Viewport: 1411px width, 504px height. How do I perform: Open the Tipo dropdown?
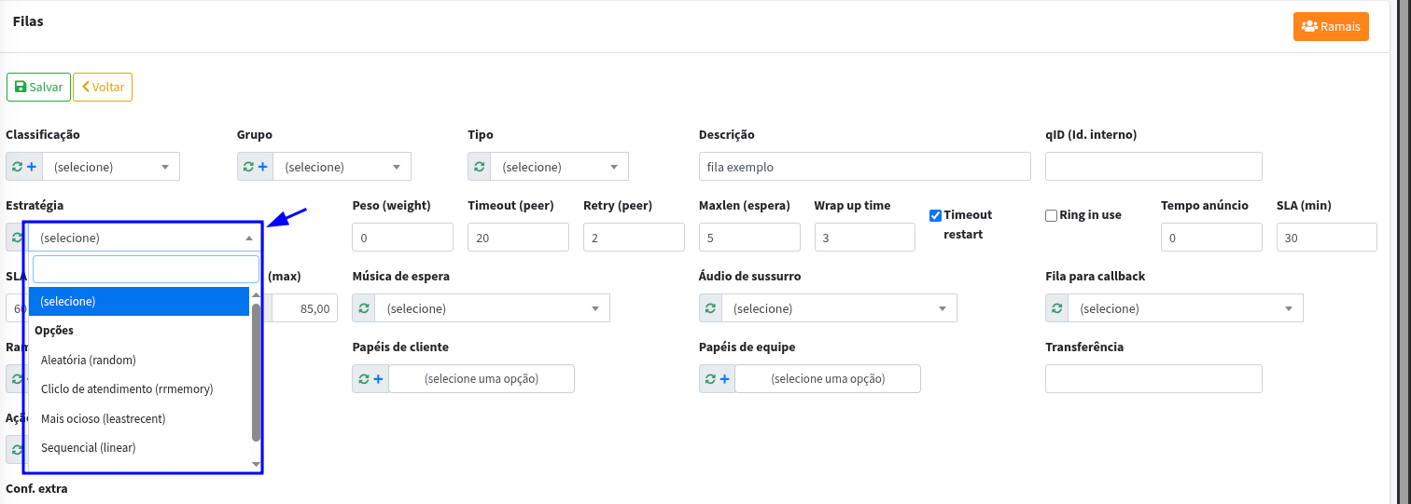[x=559, y=167]
